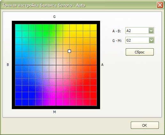Click the center crossing of the grid axes
165x135 pixels.
click(56, 65)
